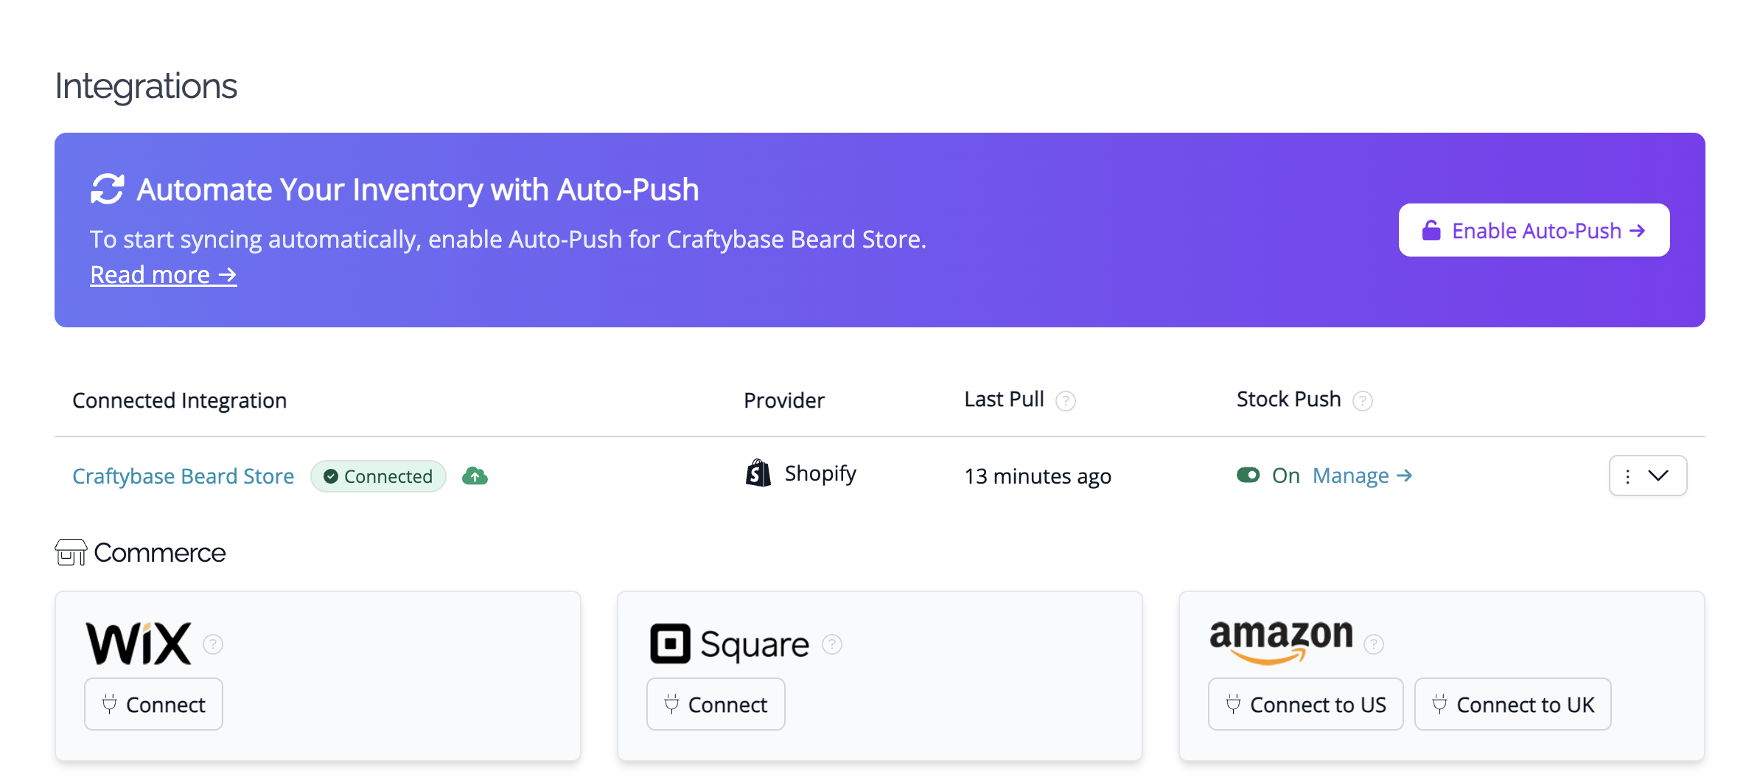Click Connect to US for Amazon
Viewport: 1760px width, 780px height.
point(1305,704)
